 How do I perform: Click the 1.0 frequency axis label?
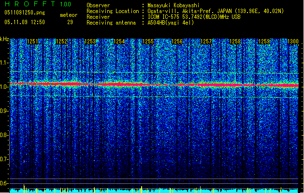(x=4, y=87)
